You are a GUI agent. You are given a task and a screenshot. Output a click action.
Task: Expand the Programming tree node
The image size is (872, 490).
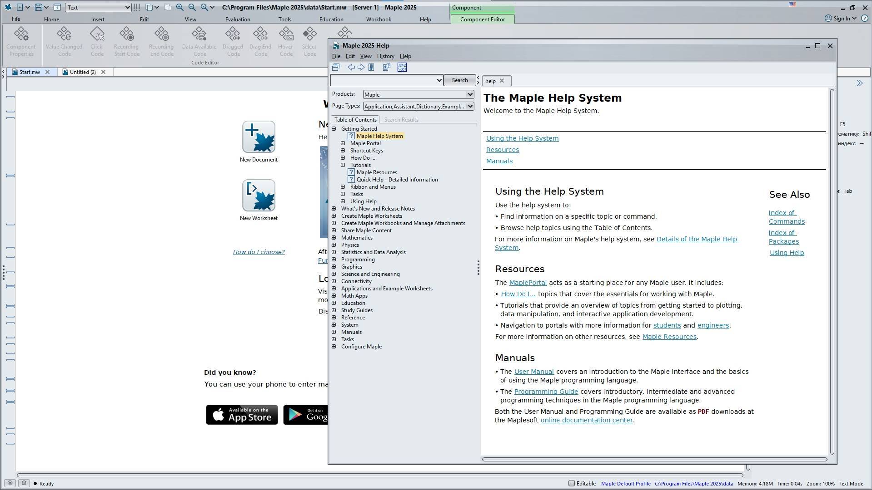pos(334,260)
